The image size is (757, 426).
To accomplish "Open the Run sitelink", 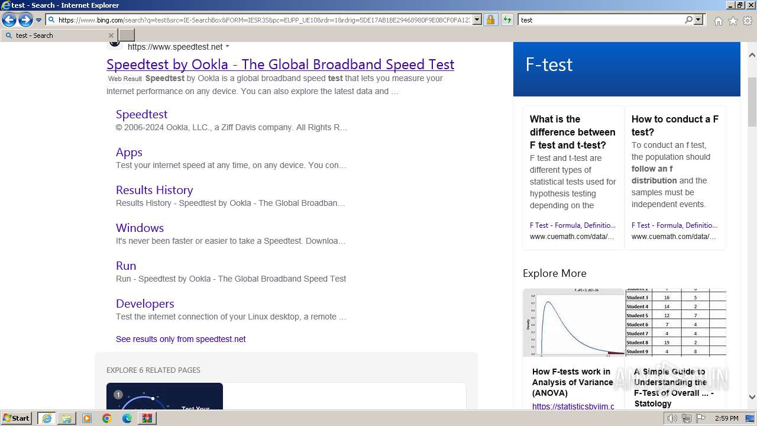I will pyautogui.click(x=126, y=266).
